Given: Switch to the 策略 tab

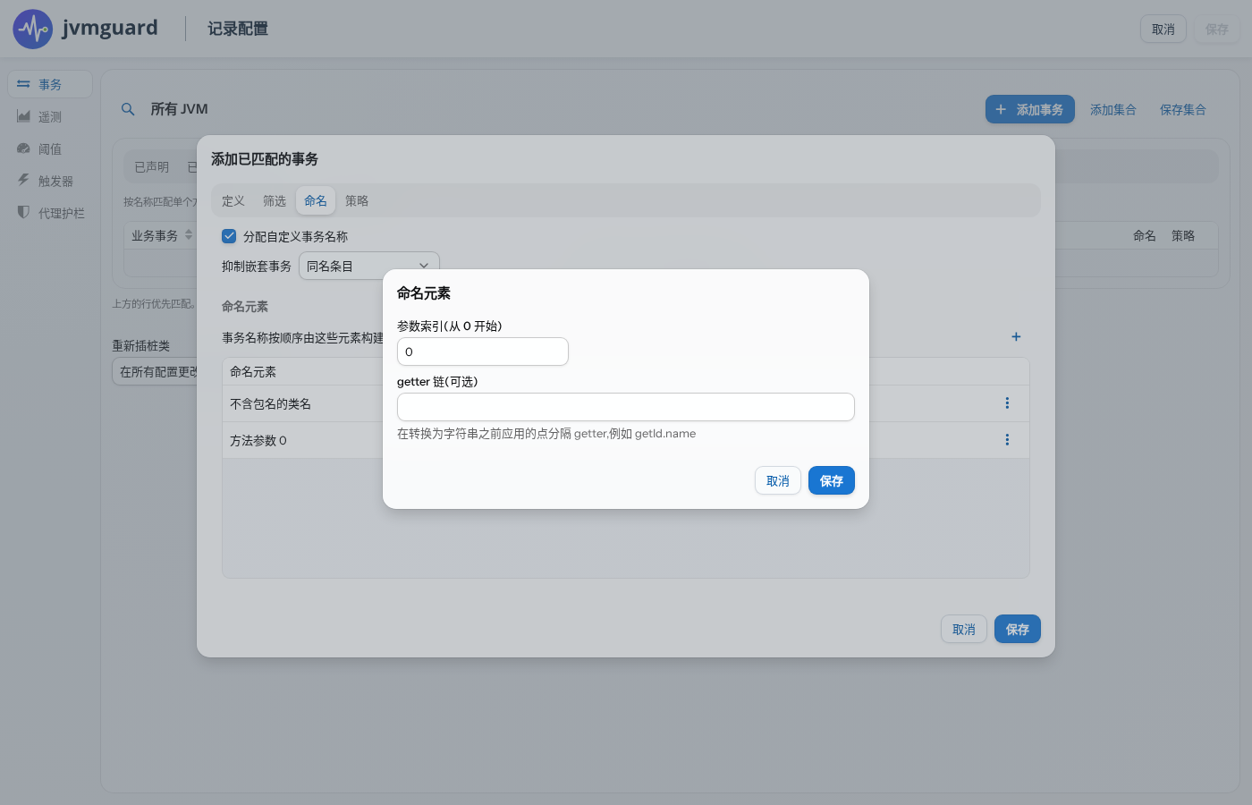Looking at the screenshot, I should point(357,200).
